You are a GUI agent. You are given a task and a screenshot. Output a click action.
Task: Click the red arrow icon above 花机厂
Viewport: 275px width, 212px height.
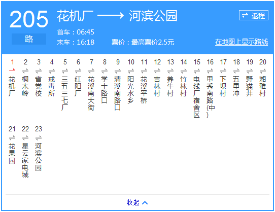click(12, 70)
